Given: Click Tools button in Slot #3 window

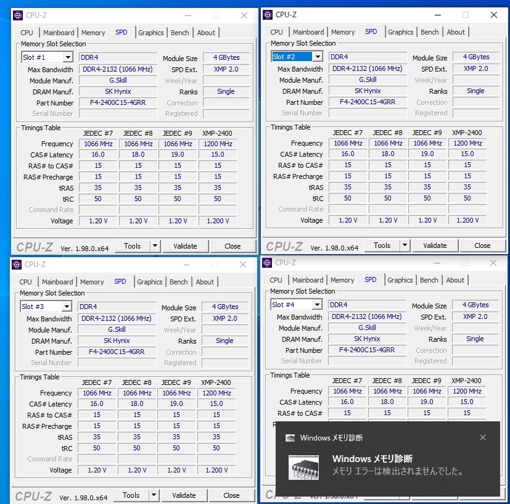Looking at the screenshot, I should click(x=131, y=495).
